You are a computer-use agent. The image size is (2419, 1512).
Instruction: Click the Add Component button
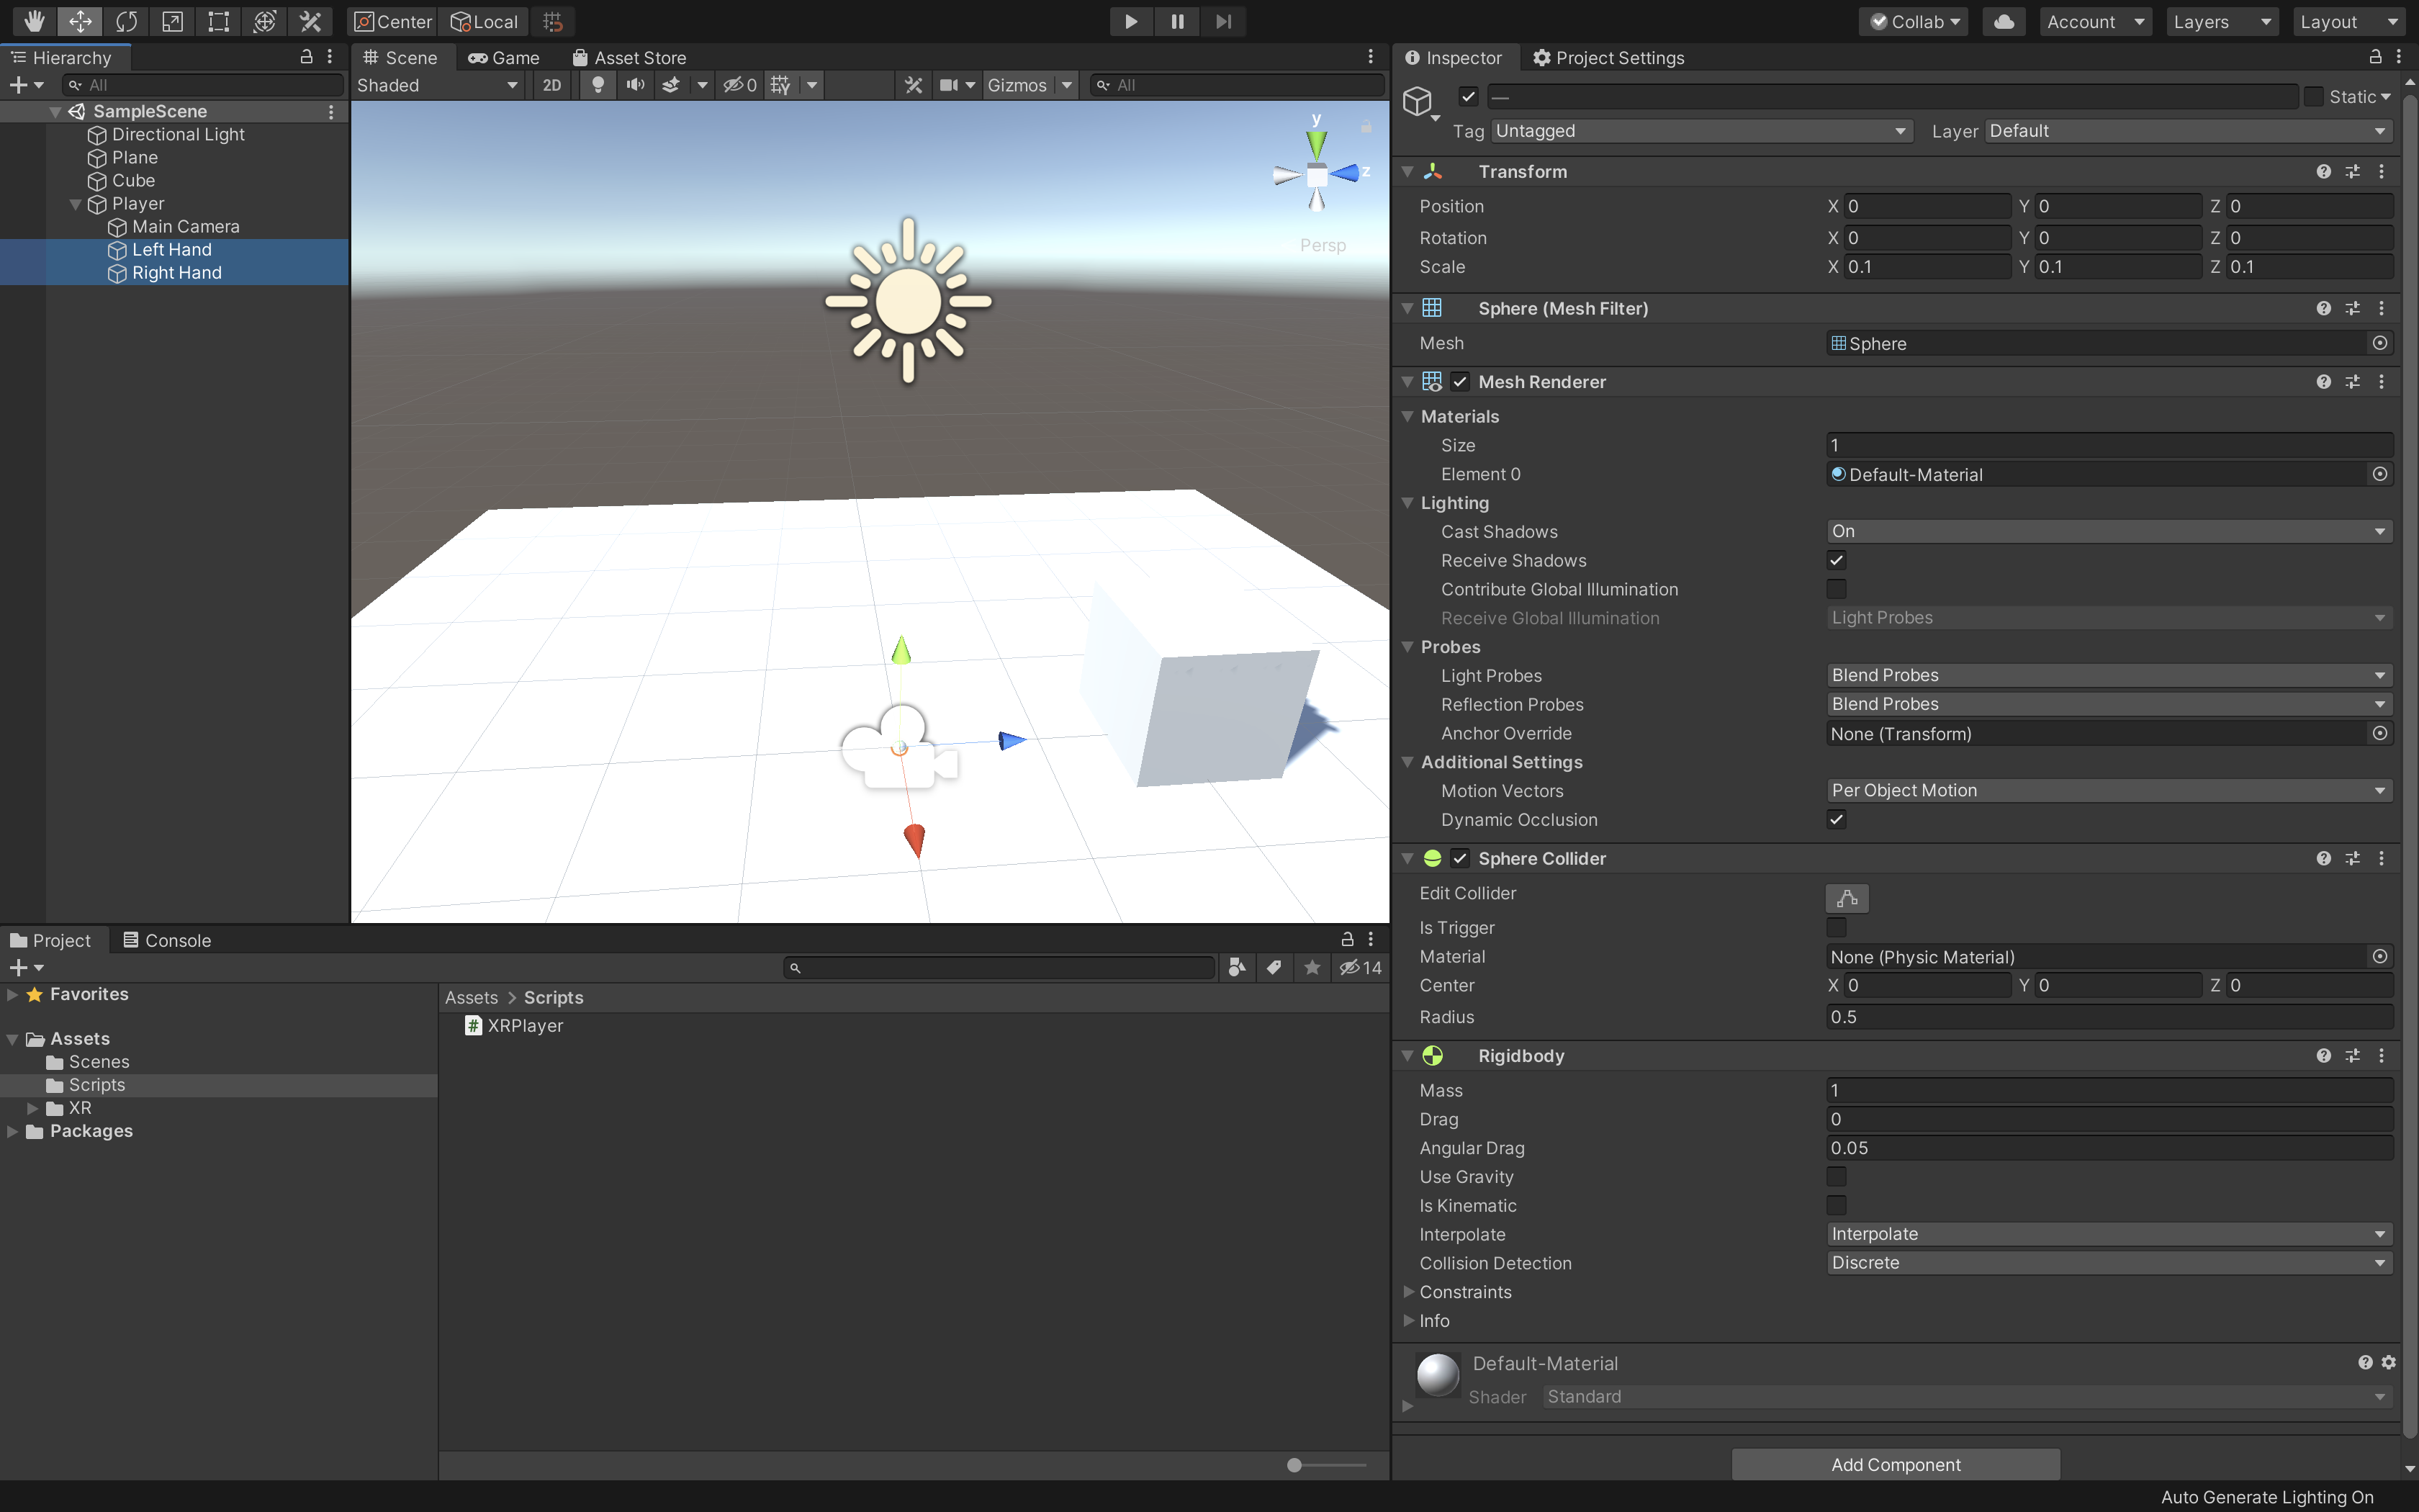pos(1895,1464)
